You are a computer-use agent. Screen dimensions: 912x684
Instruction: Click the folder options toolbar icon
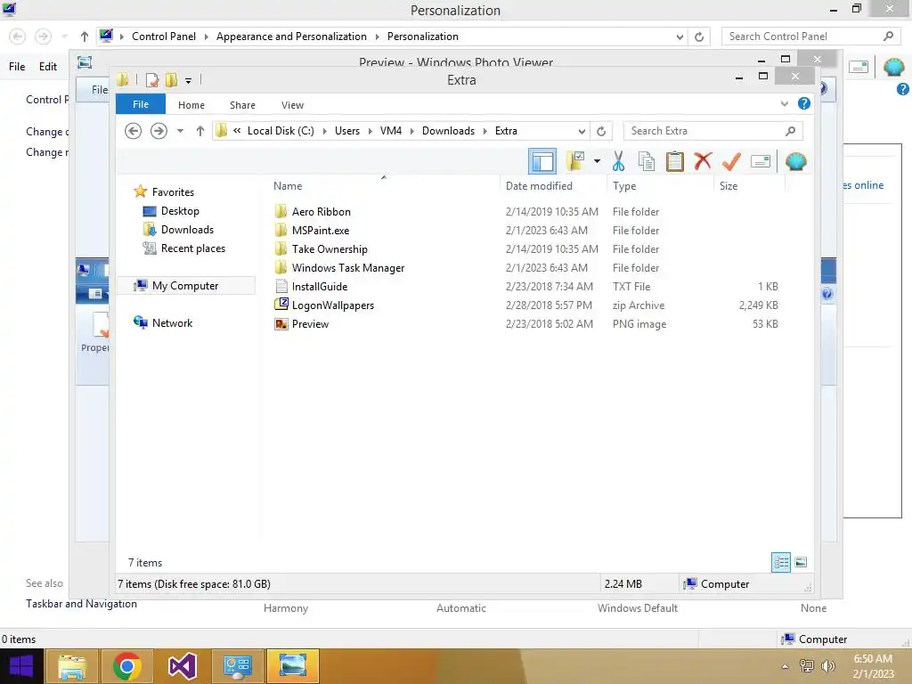point(575,161)
